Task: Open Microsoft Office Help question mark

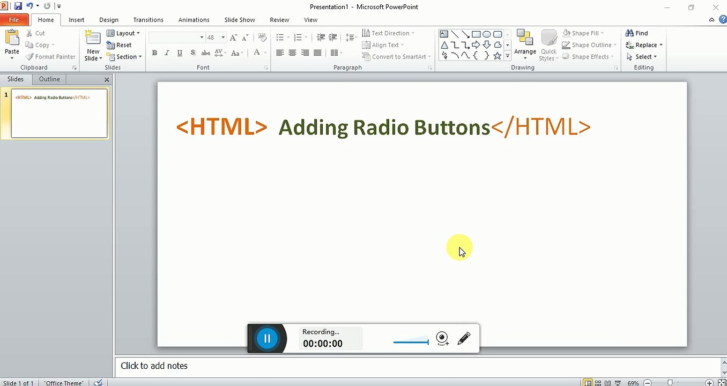Action: (x=722, y=20)
